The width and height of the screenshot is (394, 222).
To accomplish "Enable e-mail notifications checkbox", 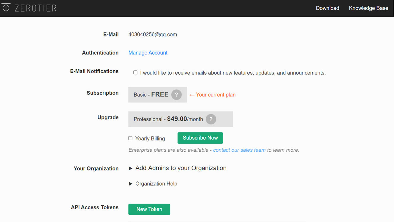I will point(135,72).
